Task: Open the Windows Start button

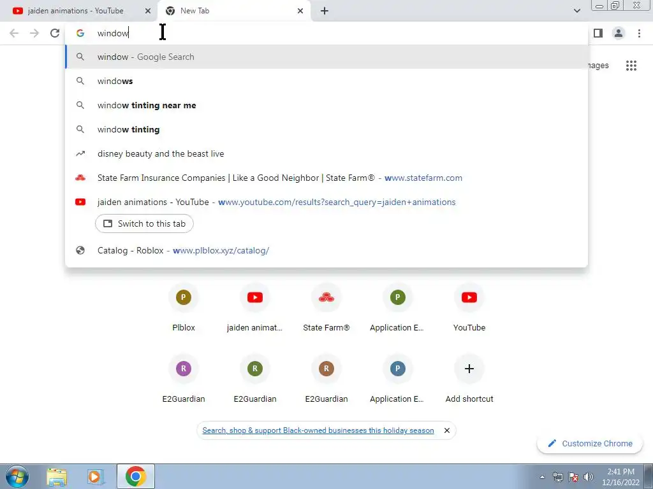Action: coord(17,476)
